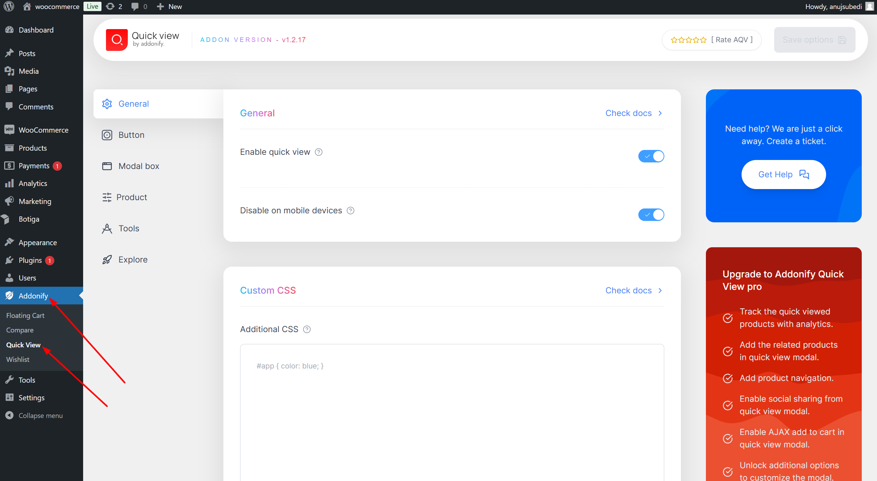Expand the Check docs link for General
877x481 pixels.
click(x=634, y=113)
